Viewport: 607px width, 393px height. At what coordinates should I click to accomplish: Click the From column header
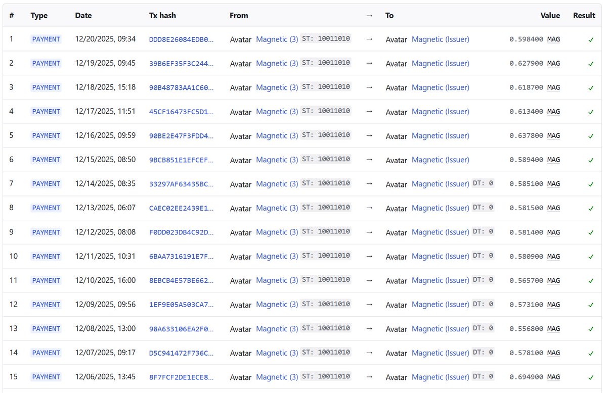239,16
